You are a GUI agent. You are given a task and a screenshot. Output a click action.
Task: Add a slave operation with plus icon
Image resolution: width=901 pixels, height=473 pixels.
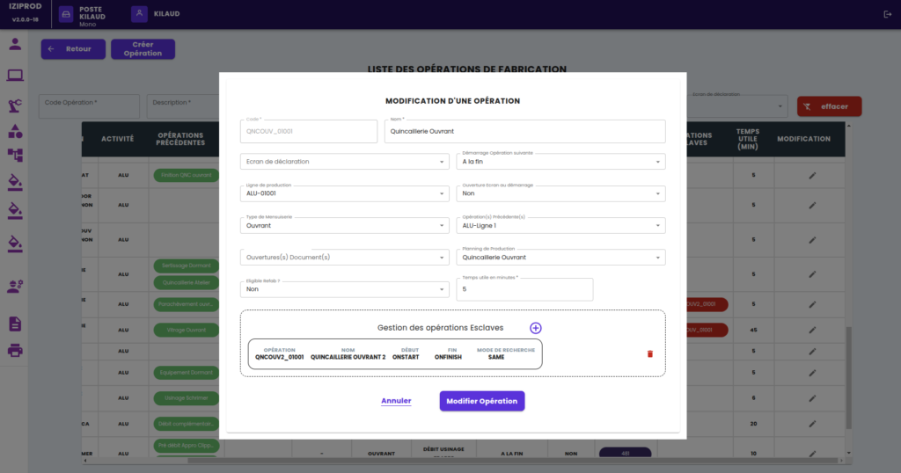(x=536, y=328)
